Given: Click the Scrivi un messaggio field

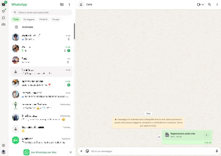Looking at the screenshot, I should pos(152,151).
